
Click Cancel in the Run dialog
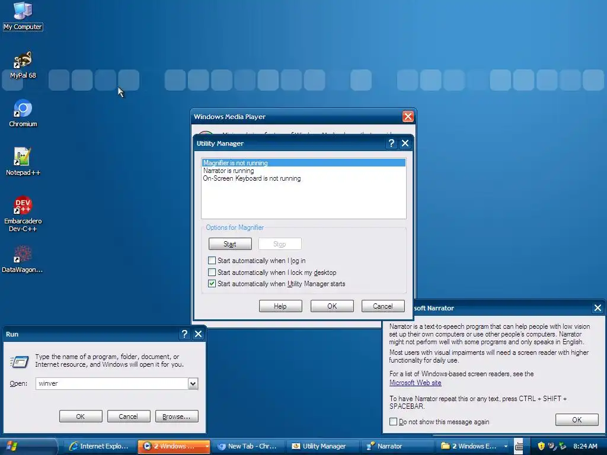(x=129, y=416)
